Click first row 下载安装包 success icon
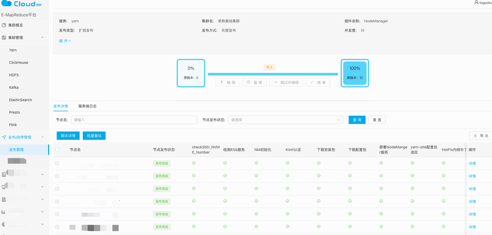This screenshot has height=235, width=492. [x=319, y=163]
